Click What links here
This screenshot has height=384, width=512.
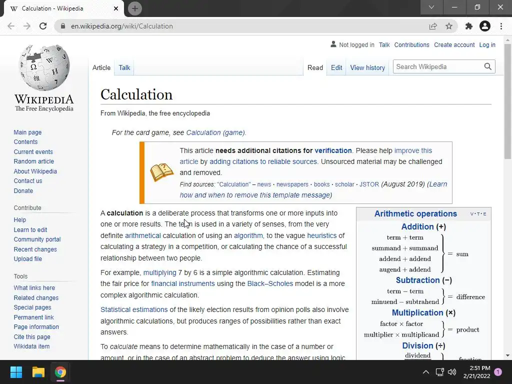tap(34, 287)
